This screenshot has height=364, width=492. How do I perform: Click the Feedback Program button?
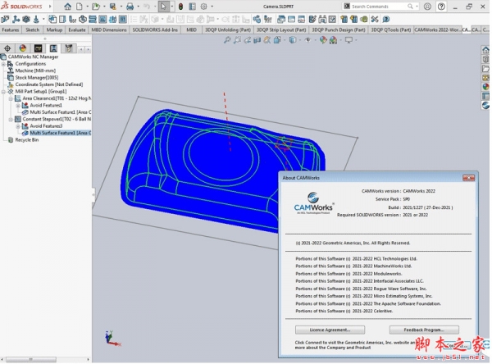pos(424,330)
